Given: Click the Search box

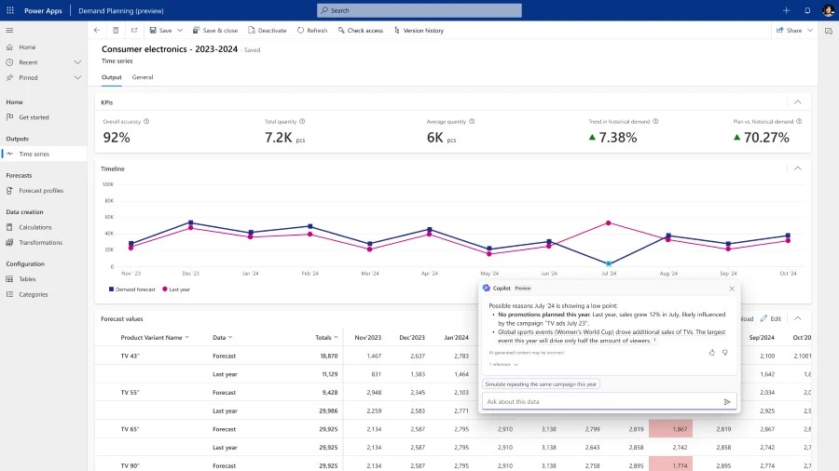Looking at the screenshot, I should coord(419,10).
